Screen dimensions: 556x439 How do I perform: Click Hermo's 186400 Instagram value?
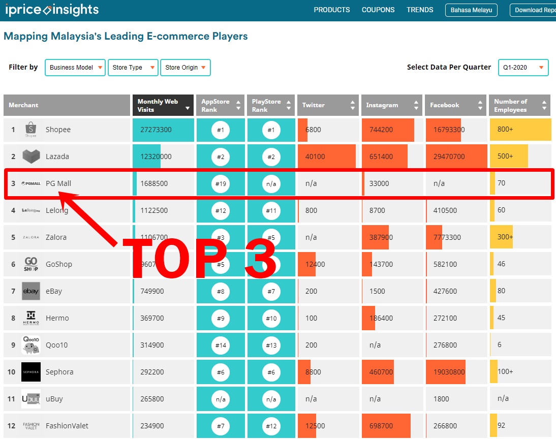(381, 318)
